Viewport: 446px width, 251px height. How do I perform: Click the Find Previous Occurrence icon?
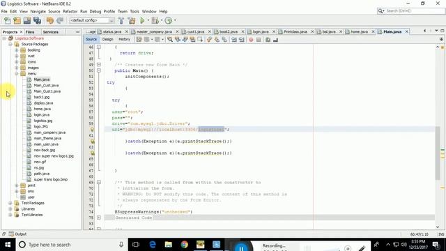[178, 40]
